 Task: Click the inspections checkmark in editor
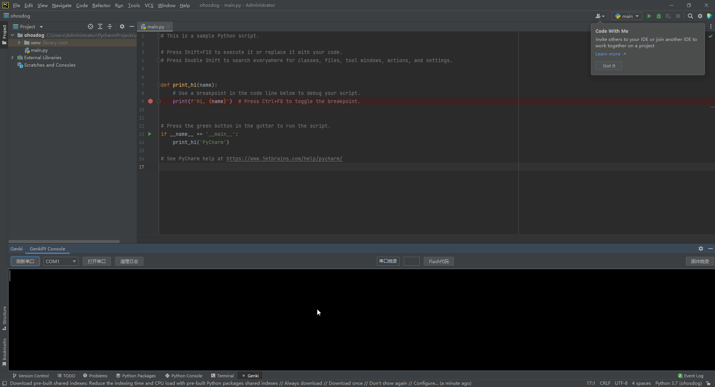coord(711,36)
